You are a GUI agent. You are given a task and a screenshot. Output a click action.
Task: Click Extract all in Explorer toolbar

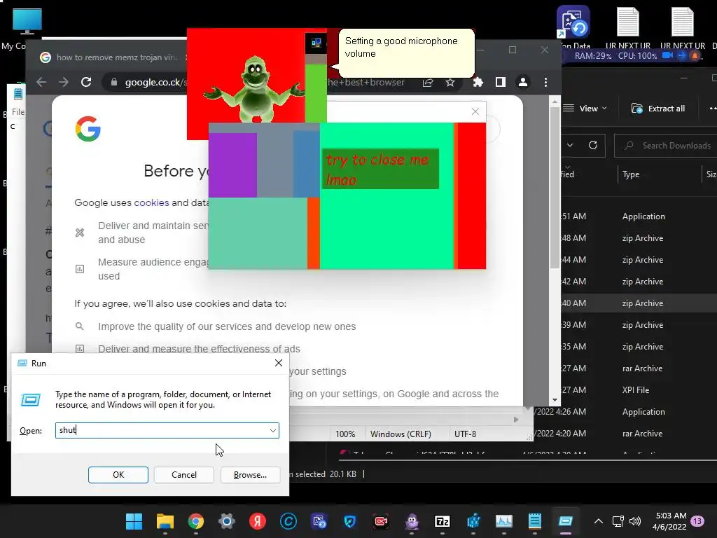658,109
